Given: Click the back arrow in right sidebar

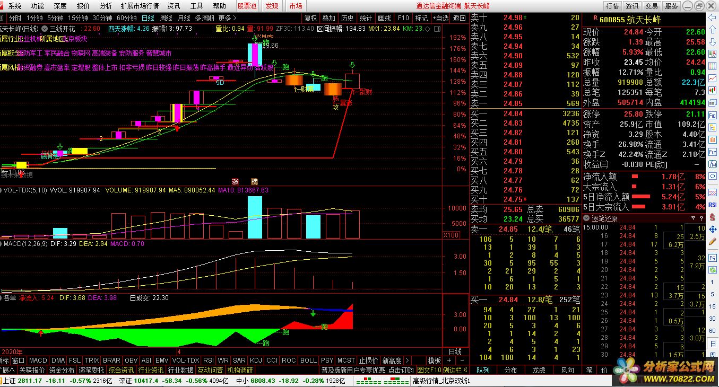Looking at the screenshot, I should tap(713, 17).
